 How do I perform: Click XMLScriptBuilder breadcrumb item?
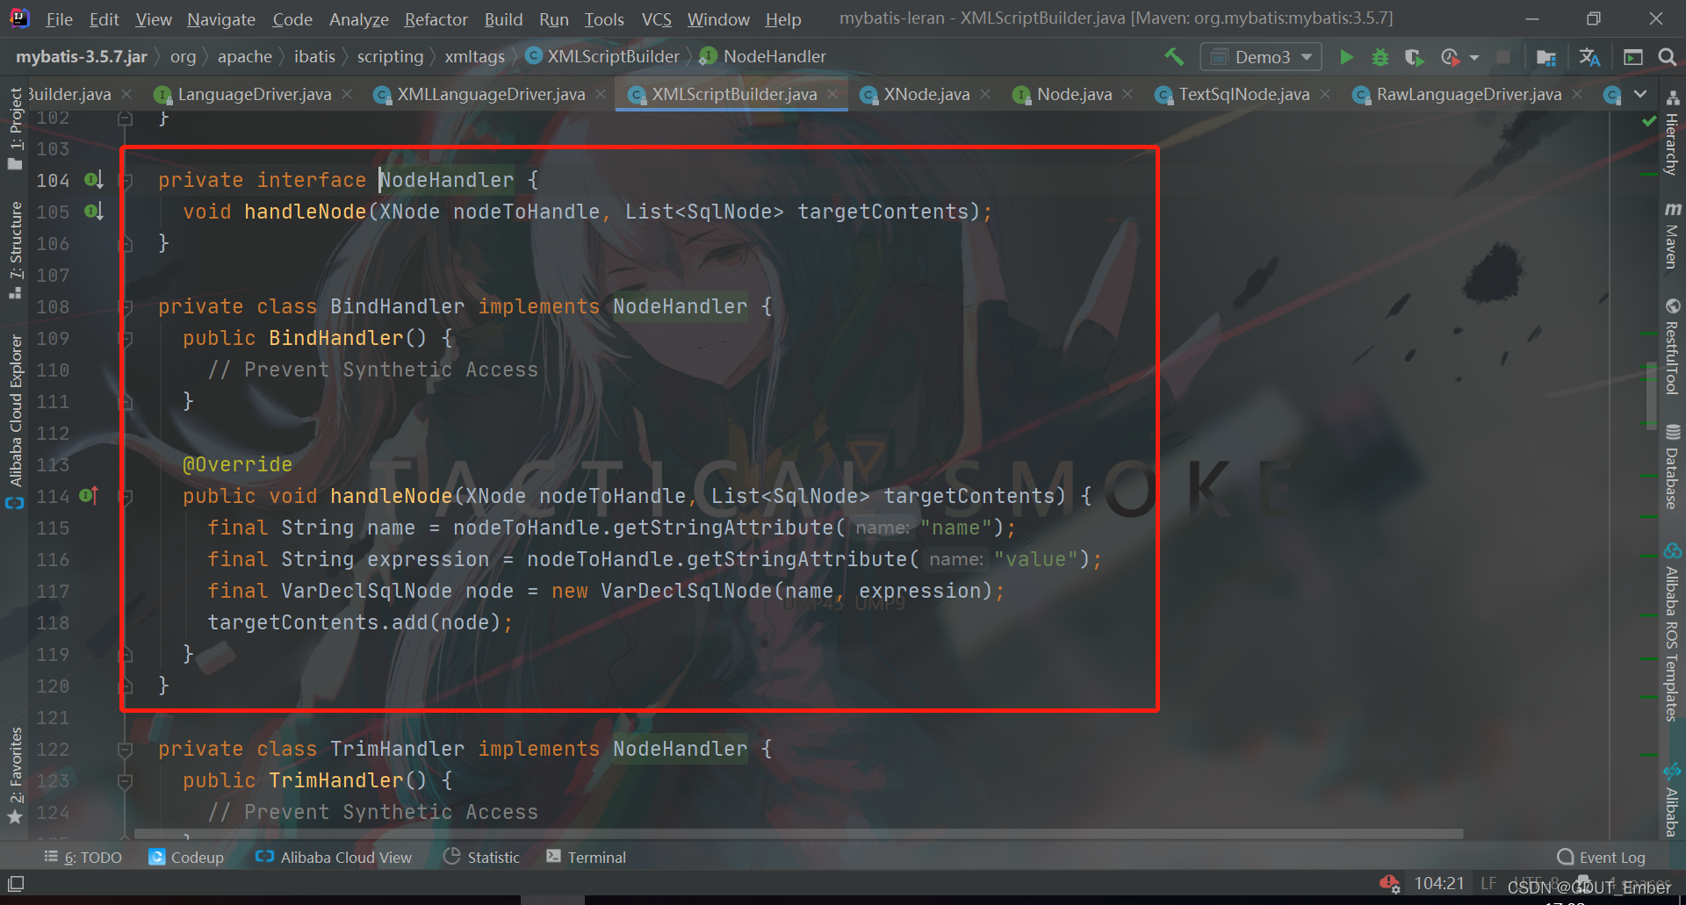click(x=602, y=56)
